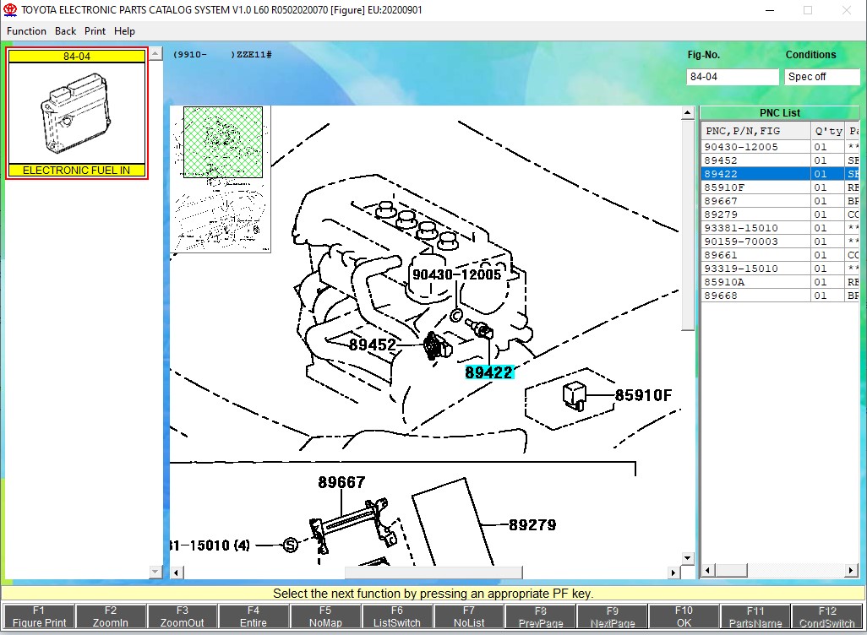Open the Print menu
The image size is (867, 635).
tap(95, 31)
